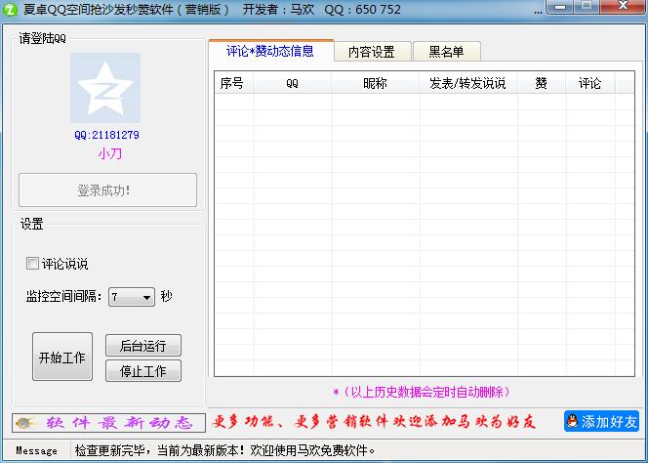This screenshot has height=463, width=648.
Task: Click the 添加好友 button
Action: point(602,421)
